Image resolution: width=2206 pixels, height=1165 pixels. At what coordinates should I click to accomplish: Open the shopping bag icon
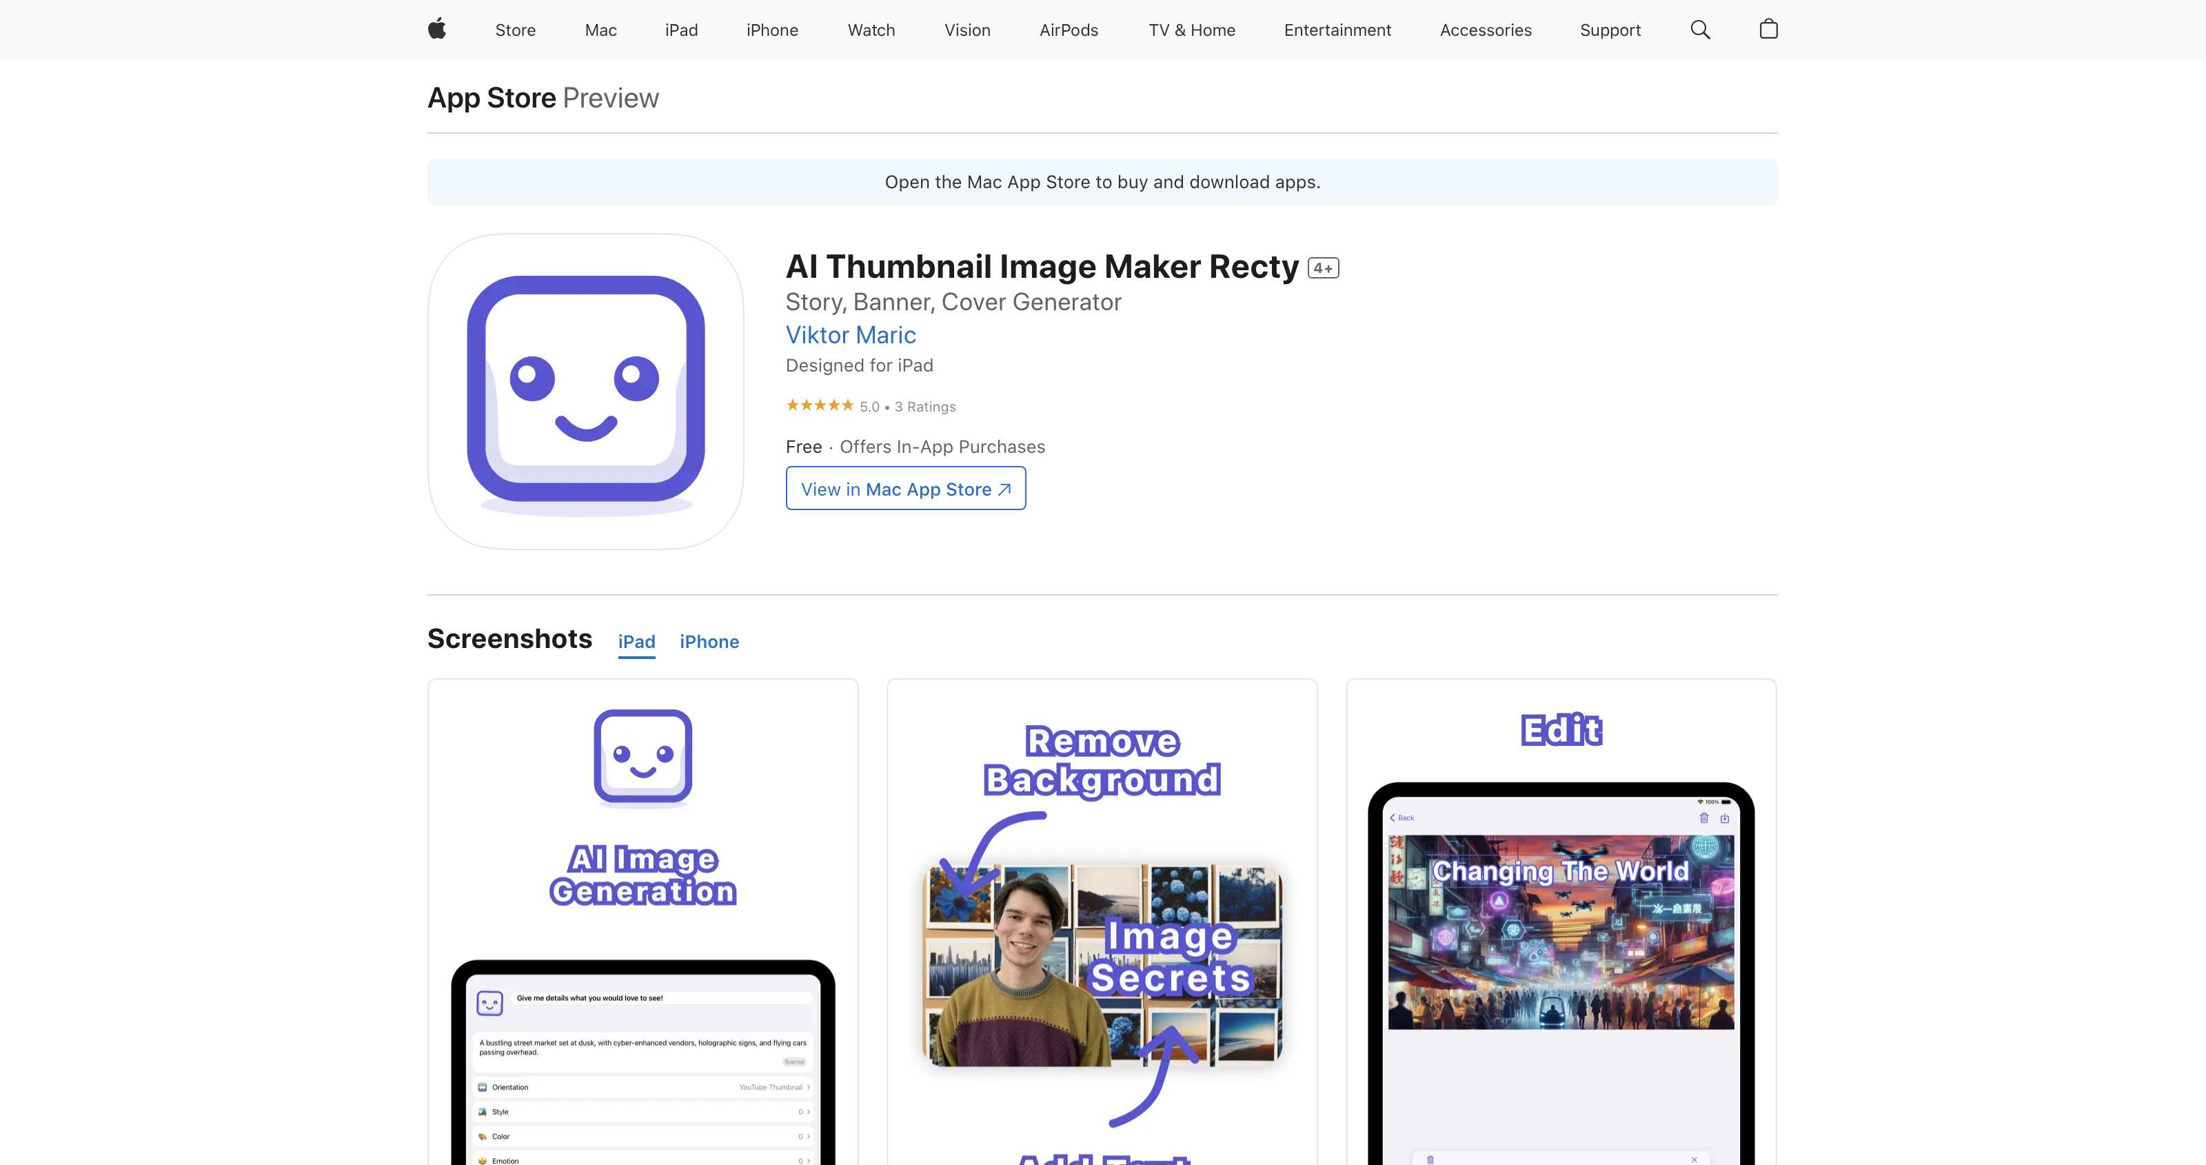[1768, 29]
